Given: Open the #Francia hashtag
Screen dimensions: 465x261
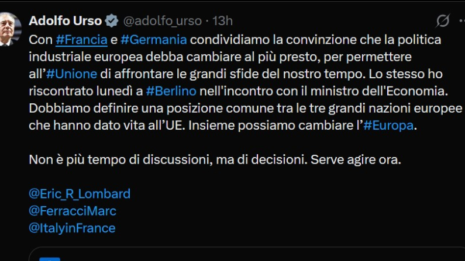Looking at the screenshot, I should pyautogui.click(x=81, y=40).
